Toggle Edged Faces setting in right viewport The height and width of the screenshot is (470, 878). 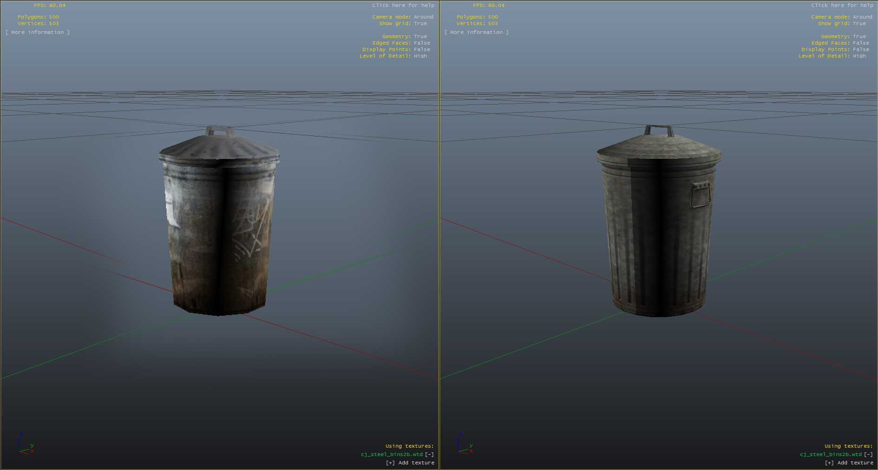[x=861, y=43]
